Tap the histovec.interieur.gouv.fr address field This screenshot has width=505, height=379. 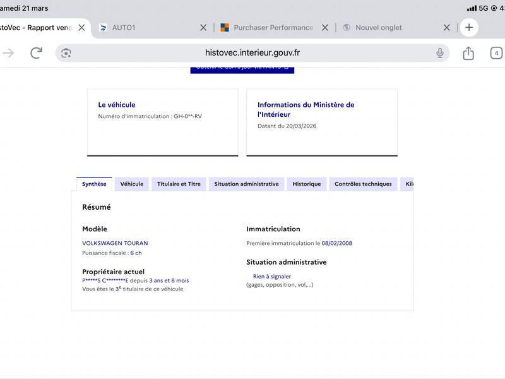[x=252, y=53]
